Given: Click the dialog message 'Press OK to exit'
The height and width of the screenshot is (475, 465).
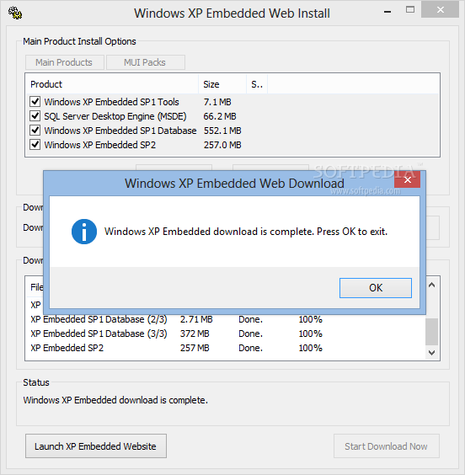Looking at the screenshot, I should click(352, 232).
